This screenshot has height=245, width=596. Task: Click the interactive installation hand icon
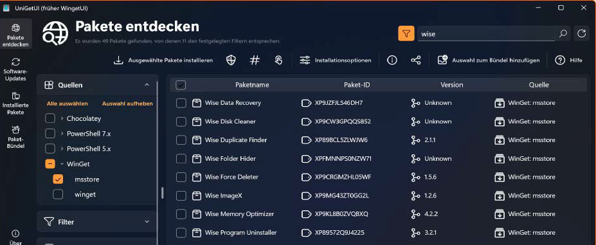point(278,60)
